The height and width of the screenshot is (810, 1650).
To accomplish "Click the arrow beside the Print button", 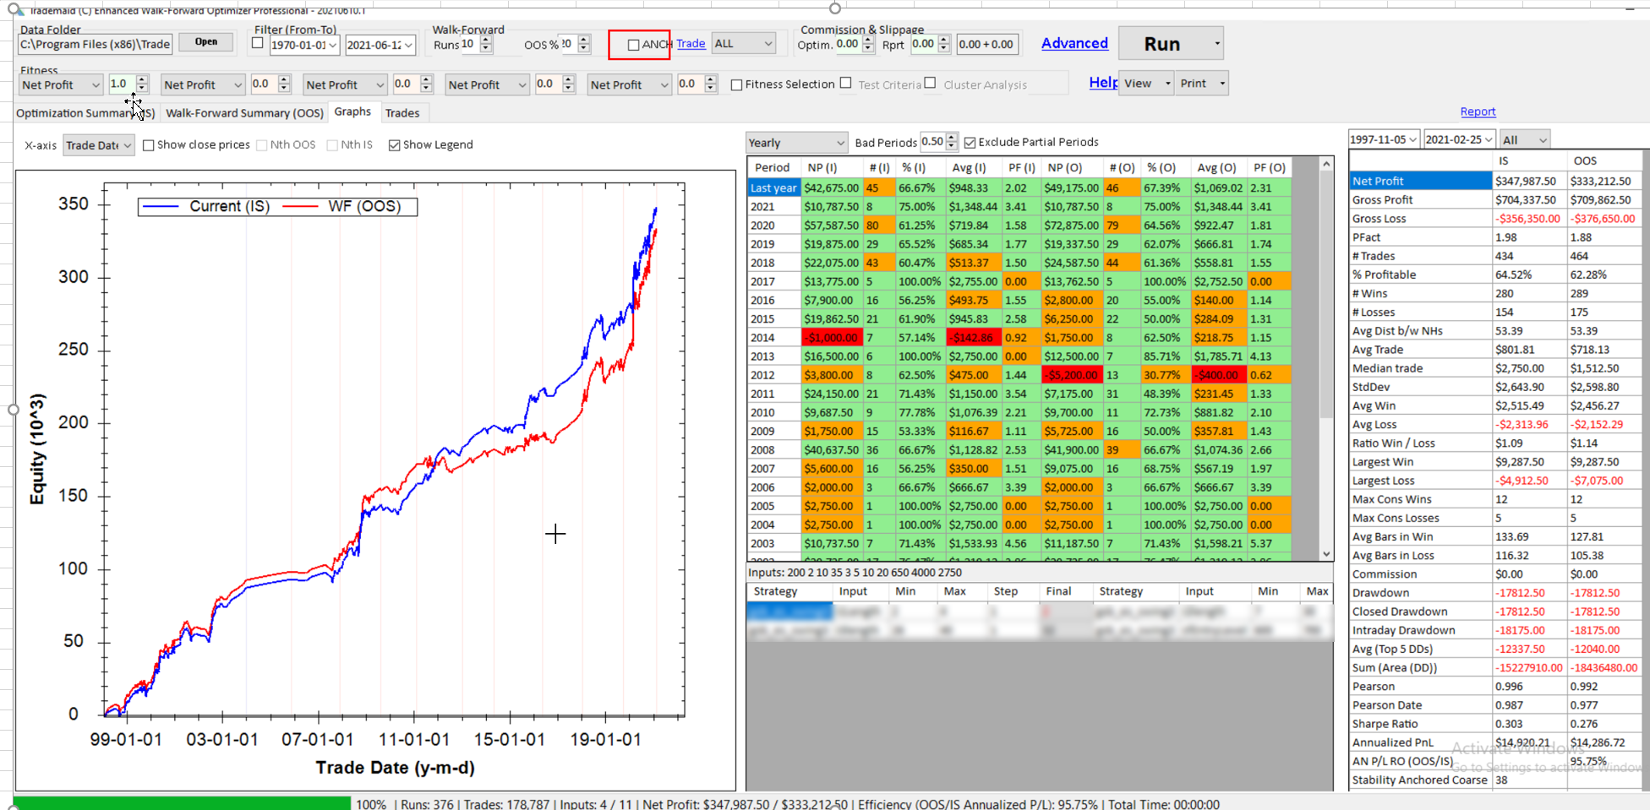I will (1221, 84).
